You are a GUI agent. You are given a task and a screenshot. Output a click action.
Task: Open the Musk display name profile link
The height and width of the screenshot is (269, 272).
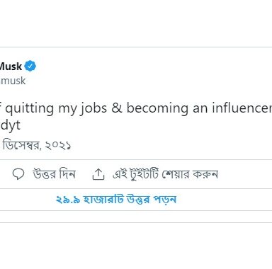click(x=11, y=67)
